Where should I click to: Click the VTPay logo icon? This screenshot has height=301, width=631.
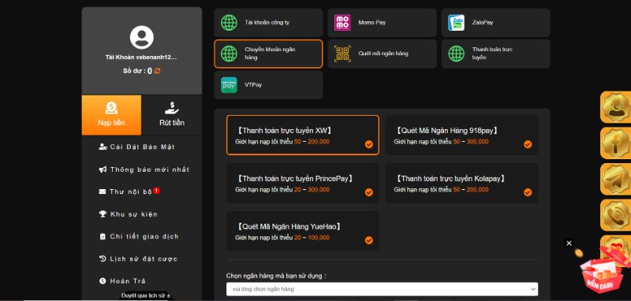tap(229, 85)
